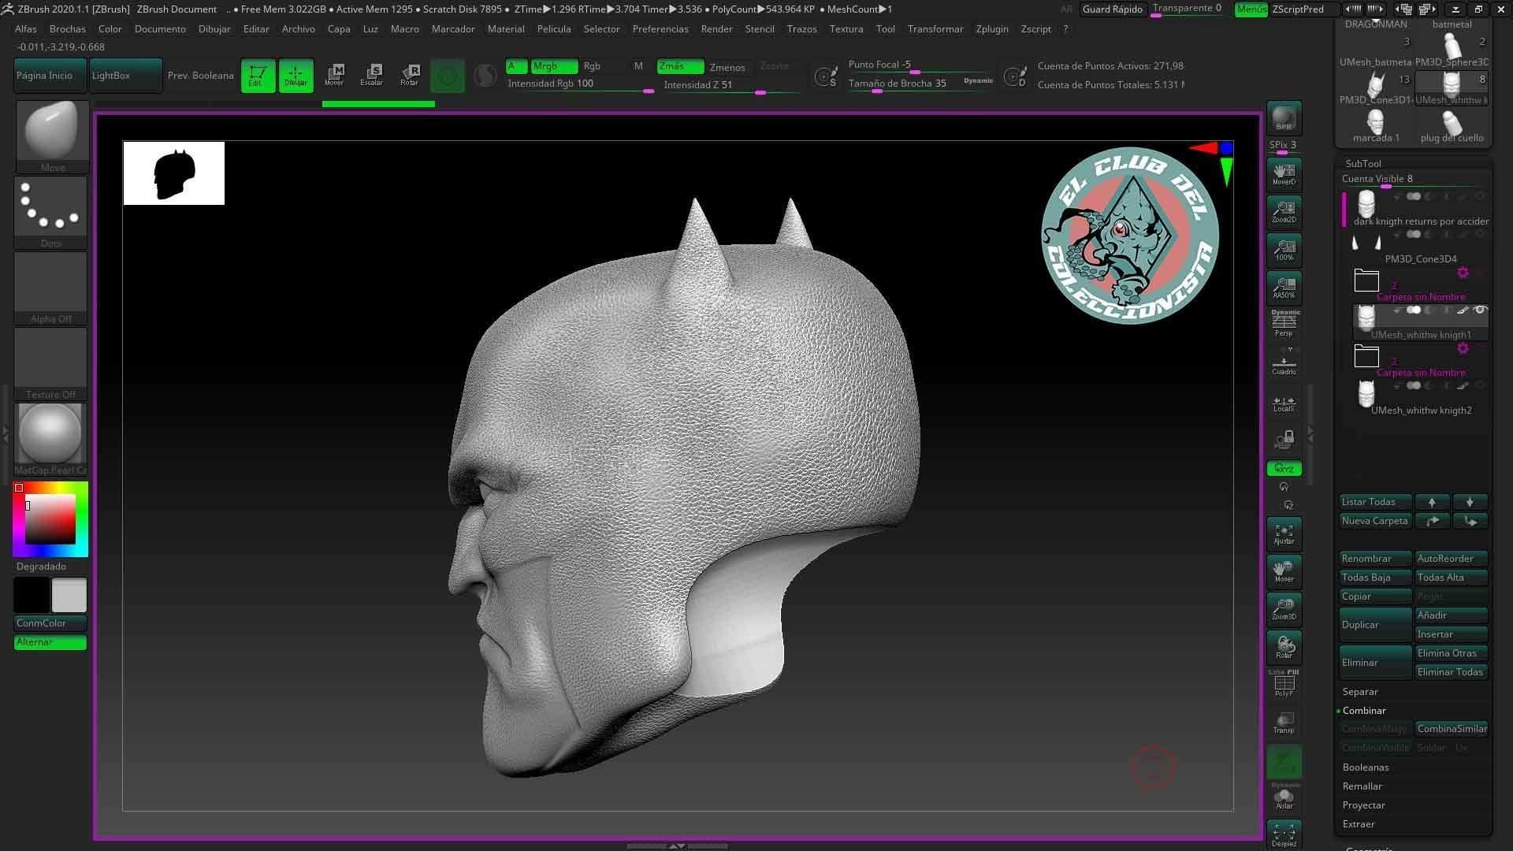Image resolution: width=1513 pixels, height=851 pixels.
Task: Click the Despiez explode icon
Action: (x=1284, y=834)
